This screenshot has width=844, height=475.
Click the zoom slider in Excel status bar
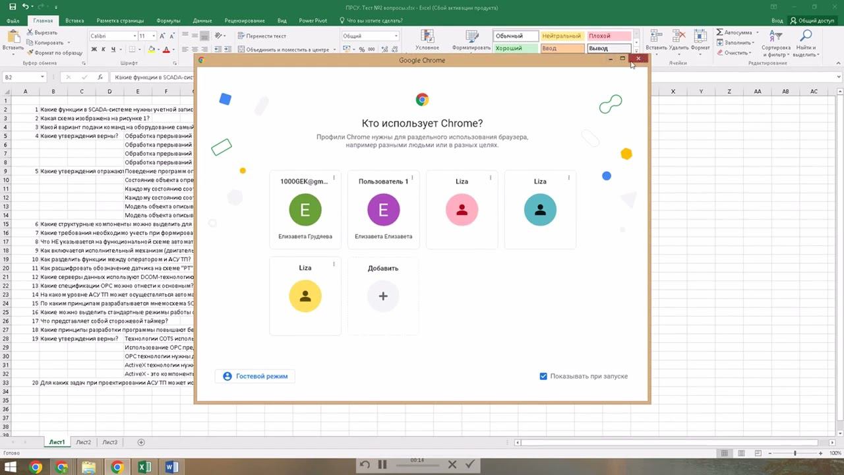pyautogui.click(x=795, y=453)
